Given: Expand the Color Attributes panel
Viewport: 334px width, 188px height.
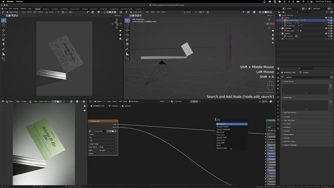Looking at the screenshot, I should [307, 121].
